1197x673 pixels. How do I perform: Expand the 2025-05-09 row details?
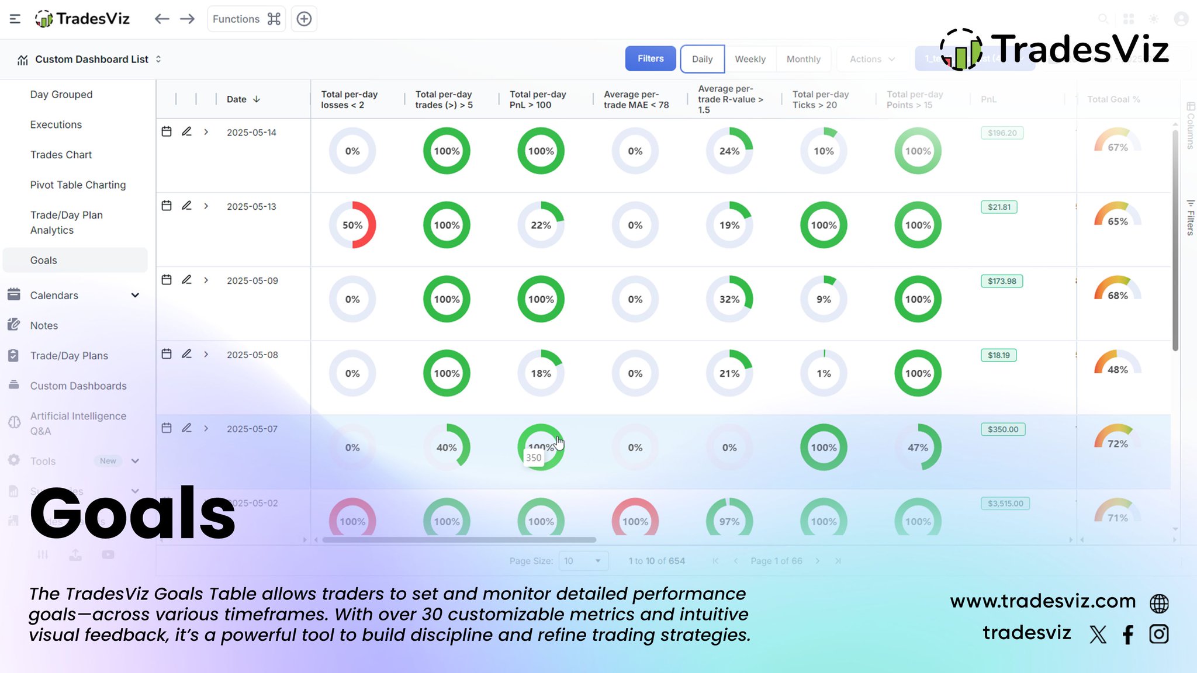click(x=206, y=280)
